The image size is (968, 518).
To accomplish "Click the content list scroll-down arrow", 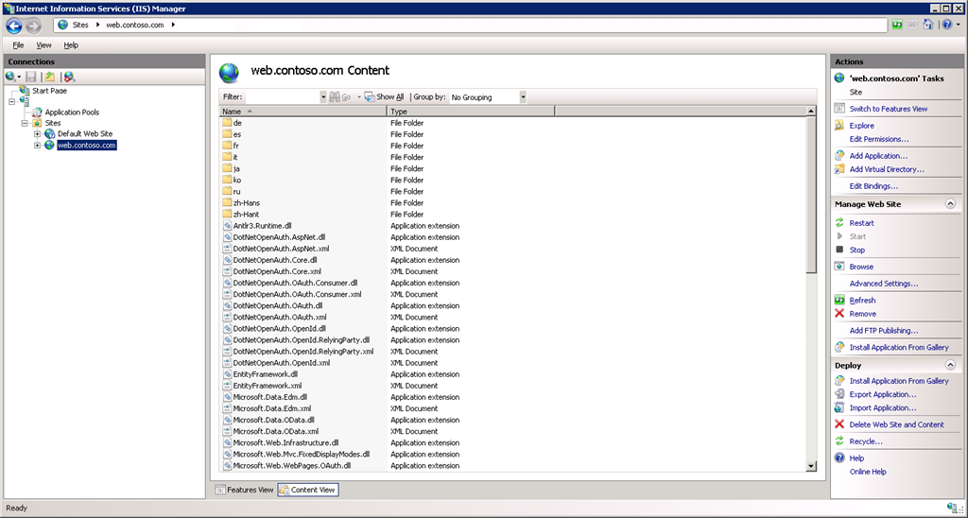I will pos(811,466).
